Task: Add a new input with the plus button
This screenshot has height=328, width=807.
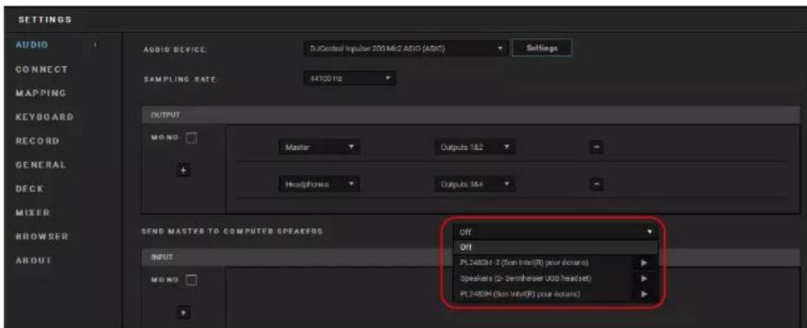Action: click(183, 312)
